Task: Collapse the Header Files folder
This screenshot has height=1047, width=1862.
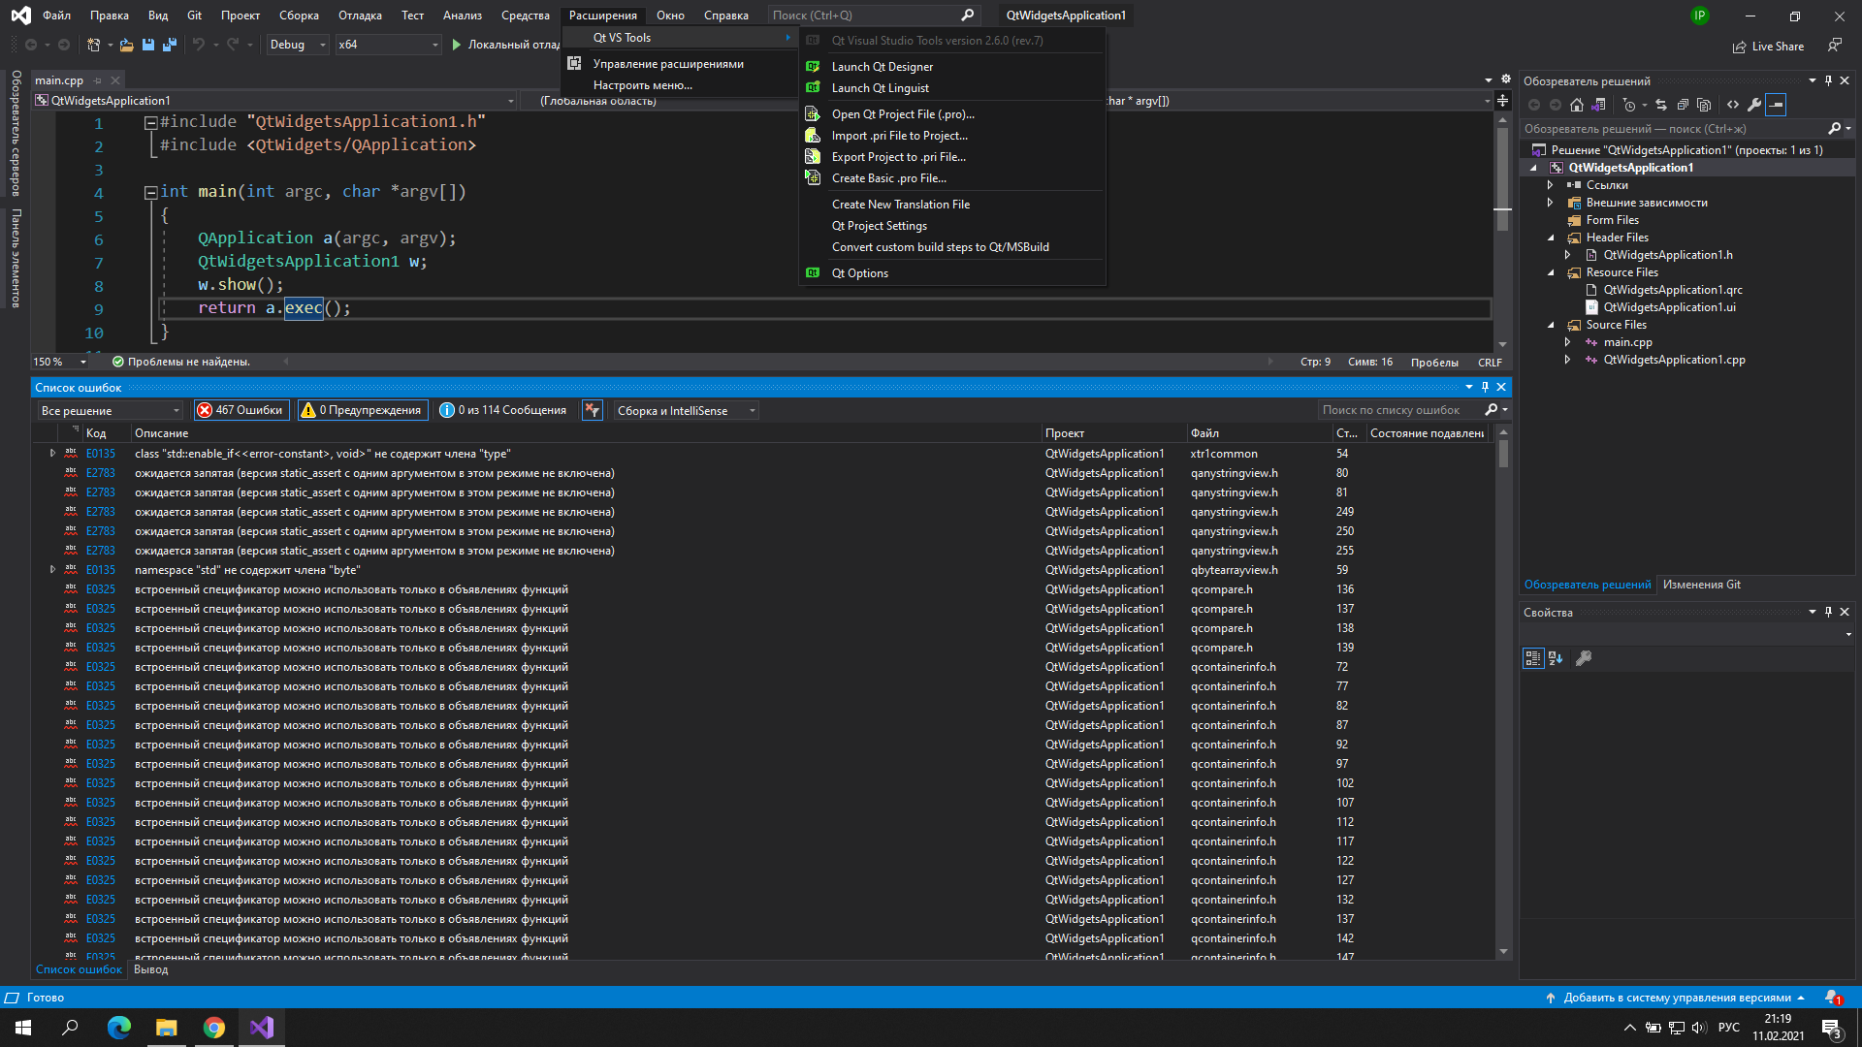Action: 1551,238
